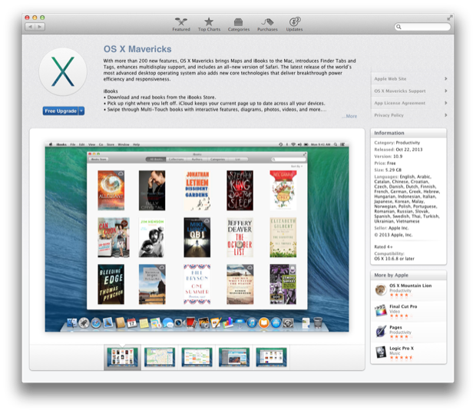The width and height of the screenshot is (476, 413).
Task: Click the Released Oct 22, 2013 text
Action: 398,150
